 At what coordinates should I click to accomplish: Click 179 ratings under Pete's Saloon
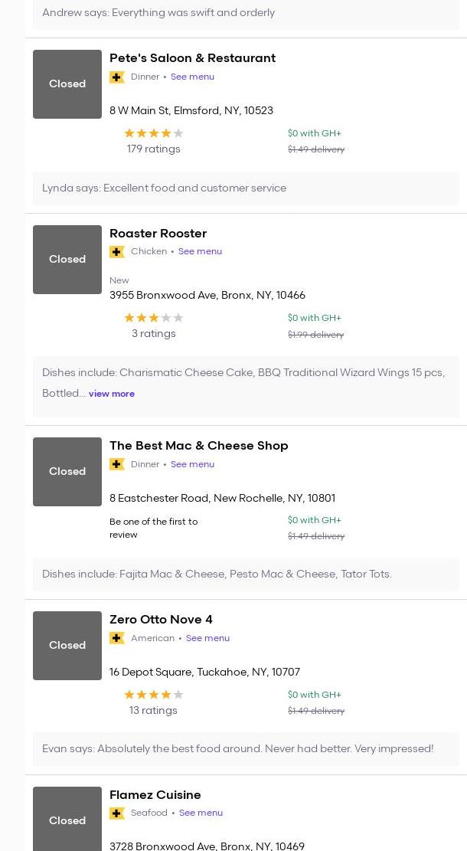click(153, 149)
